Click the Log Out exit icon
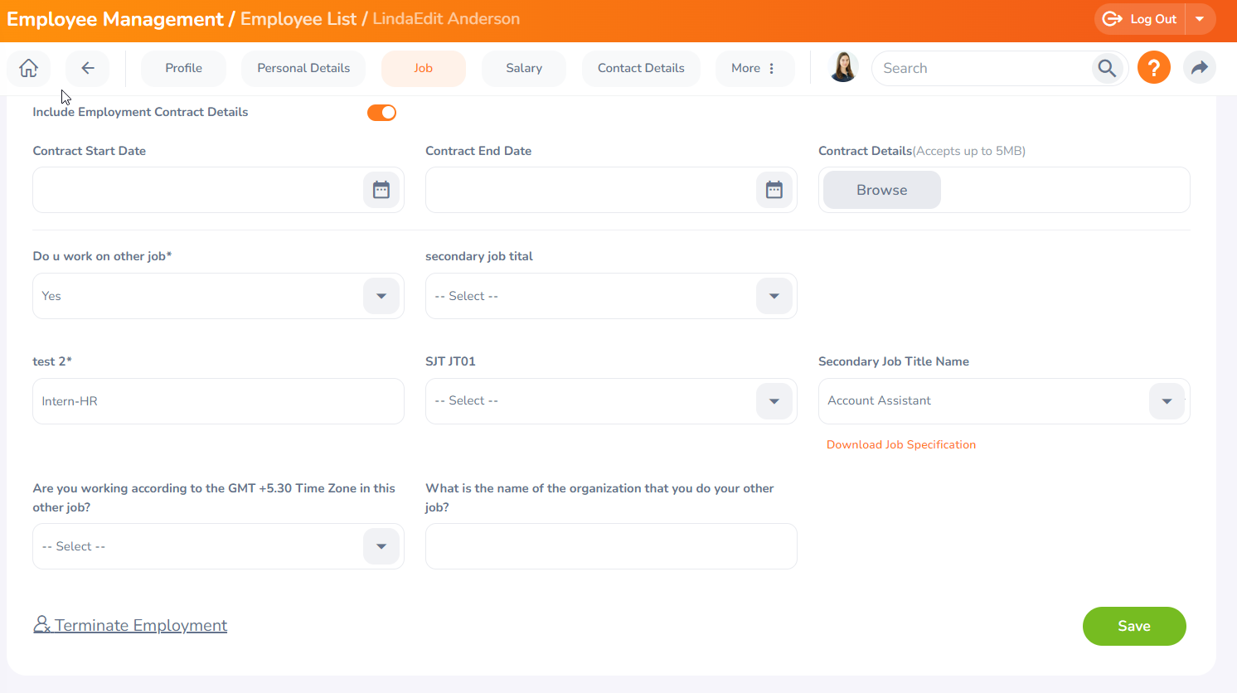 1111,18
